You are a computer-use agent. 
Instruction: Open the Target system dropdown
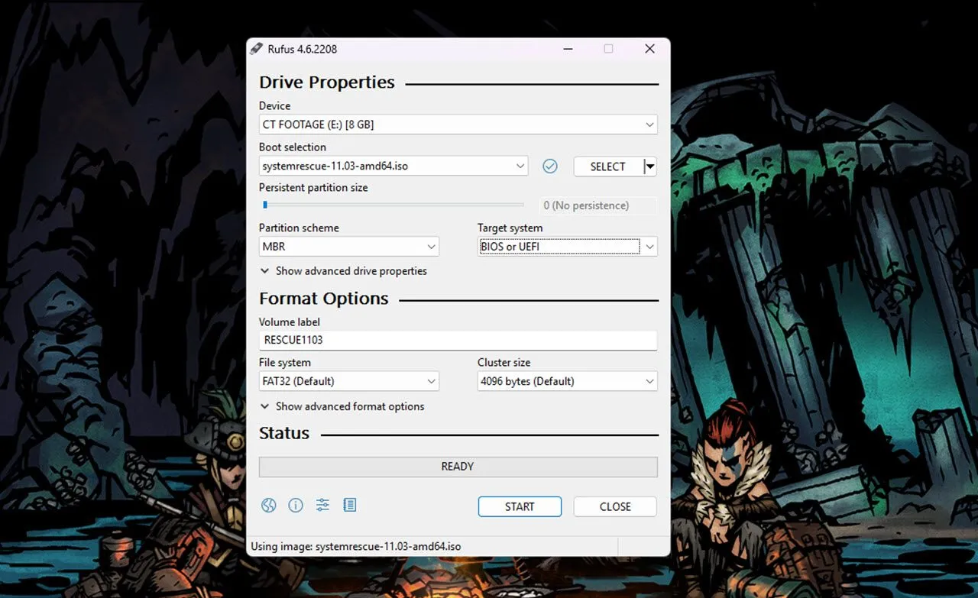(567, 247)
